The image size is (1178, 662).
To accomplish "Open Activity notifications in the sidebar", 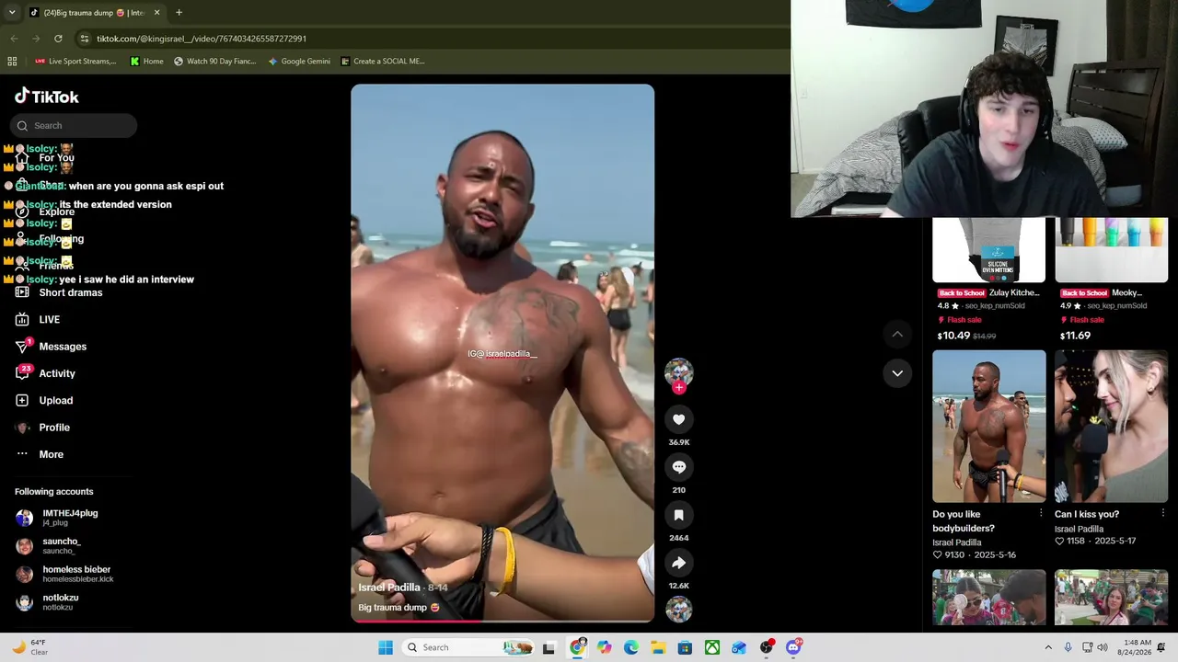I will click(45, 373).
